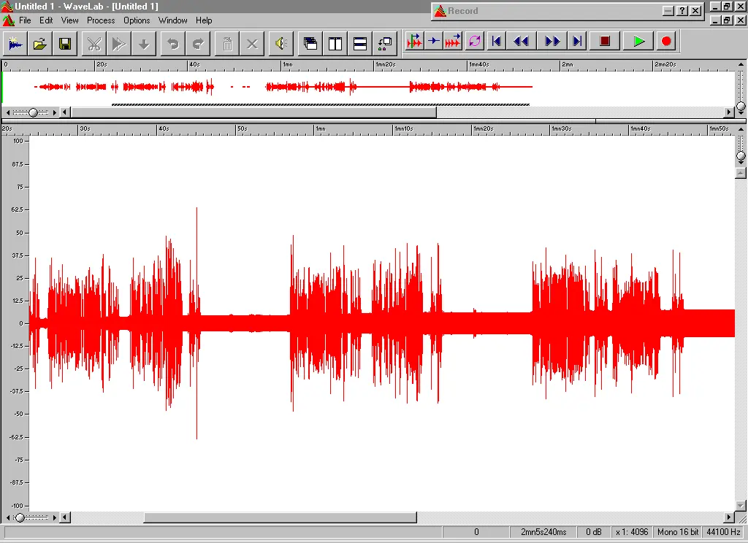Stop playback with the square button

coord(604,42)
